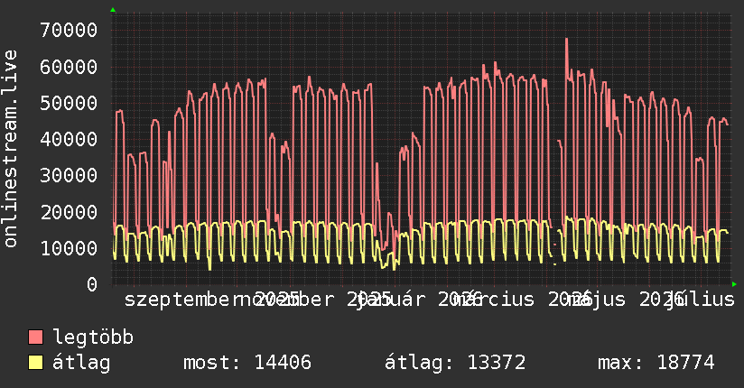Click the green arrow atop y-axis
The image size is (744, 388).
point(113,10)
